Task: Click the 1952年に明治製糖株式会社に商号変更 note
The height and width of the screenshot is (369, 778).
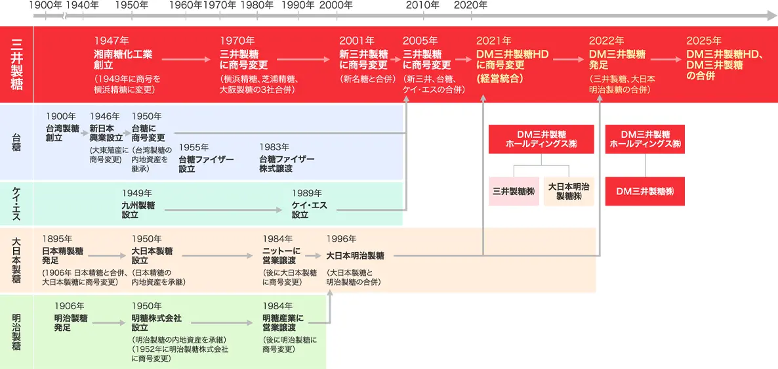Action: [x=180, y=354]
